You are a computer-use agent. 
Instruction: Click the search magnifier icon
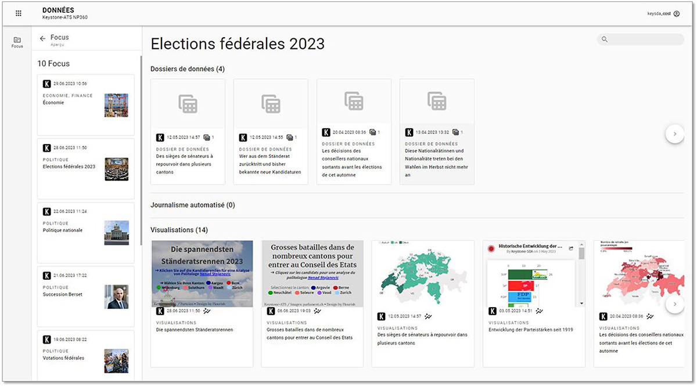pyautogui.click(x=605, y=39)
